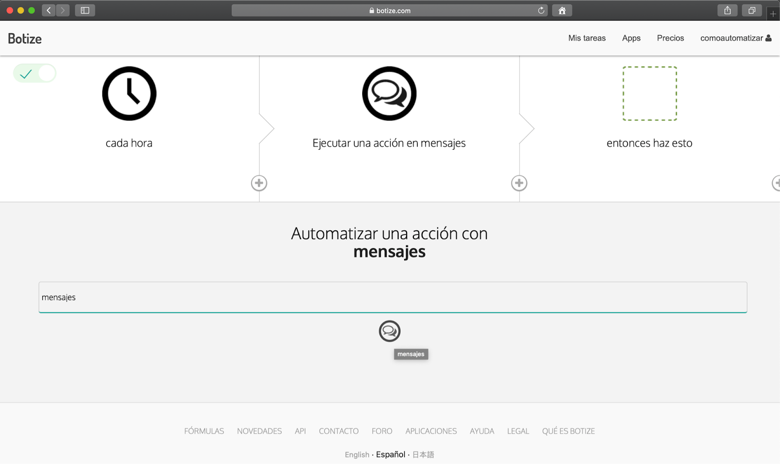Show the Safari sidebar
Image resolution: width=780 pixels, height=464 pixels.
(85, 10)
